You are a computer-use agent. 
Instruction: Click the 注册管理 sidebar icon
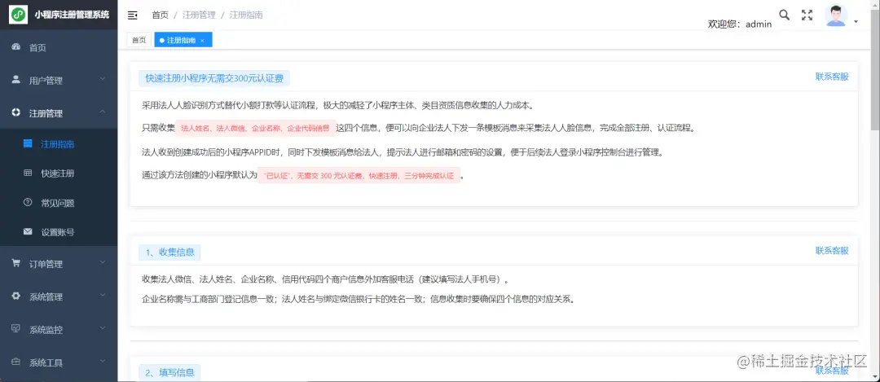click(15, 112)
